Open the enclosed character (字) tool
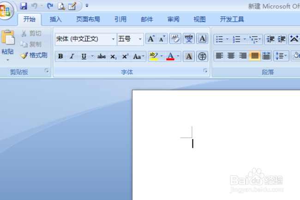 (202, 56)
